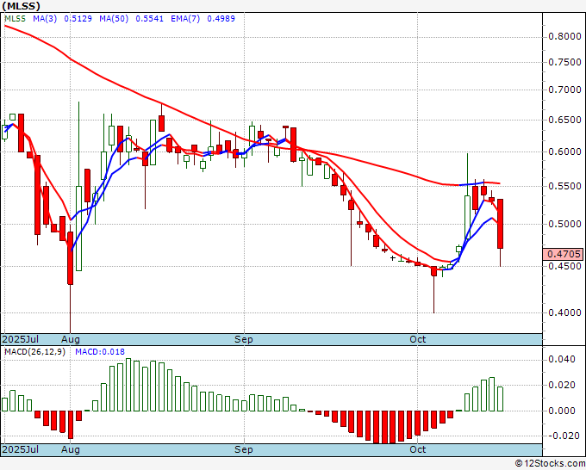Click the EMA(7) value 0.4989
Screen dimensions: 586x470
pyautogui.click(x=221, y=18)
